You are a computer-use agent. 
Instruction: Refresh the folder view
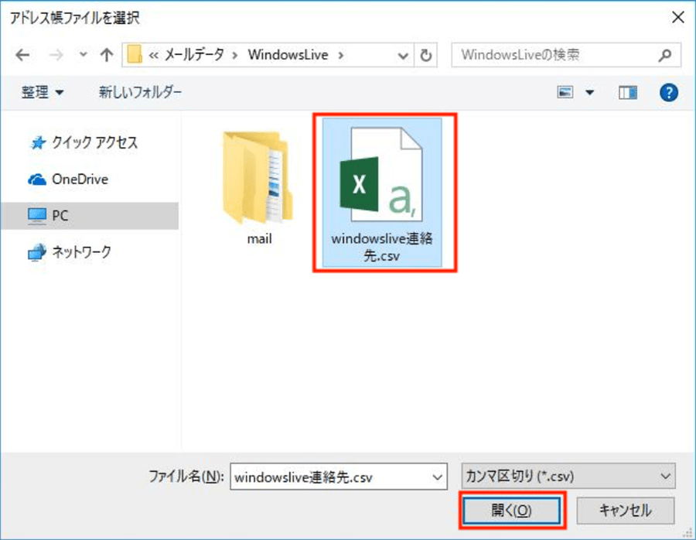[x=425, y=56]
